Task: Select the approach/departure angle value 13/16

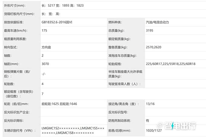Action: [x=150, y=104]
